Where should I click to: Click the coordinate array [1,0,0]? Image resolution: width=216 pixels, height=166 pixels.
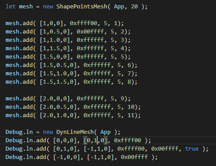[x=51, y=23]
